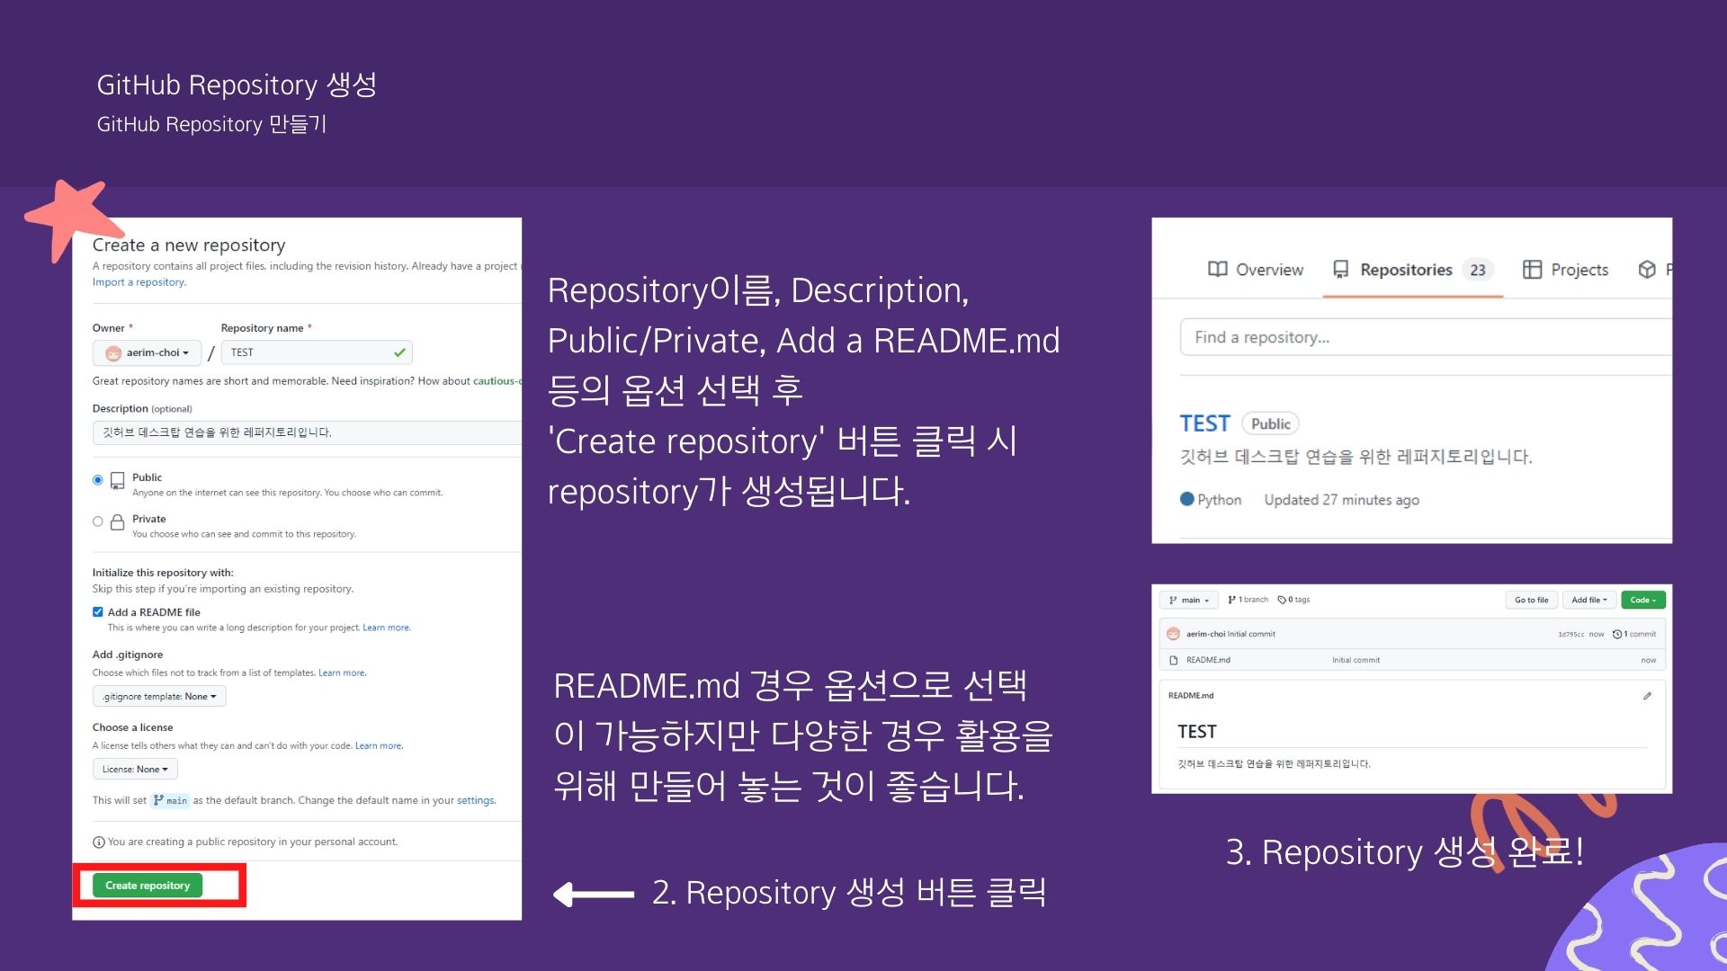Viewport: 1727px width, 971px height.
Task: Click the green Create repository button
Action: 148,886
